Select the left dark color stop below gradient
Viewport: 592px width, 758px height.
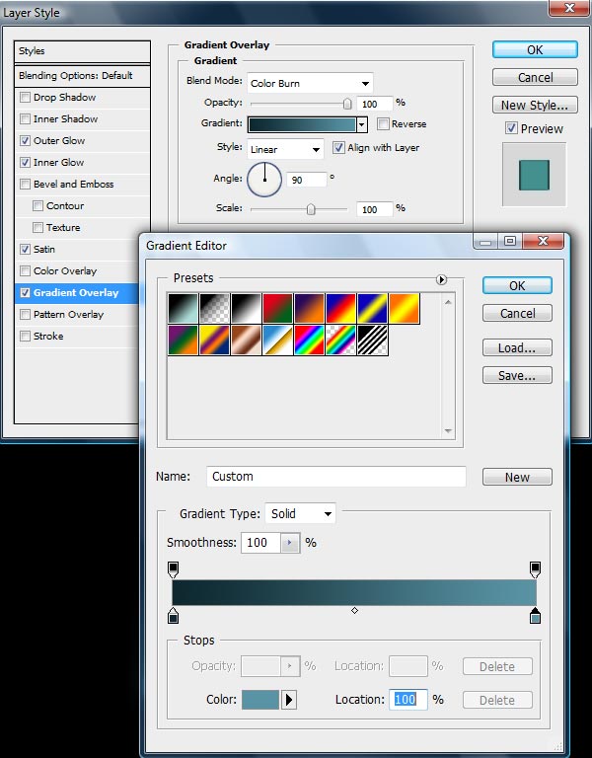pos(173,616)
